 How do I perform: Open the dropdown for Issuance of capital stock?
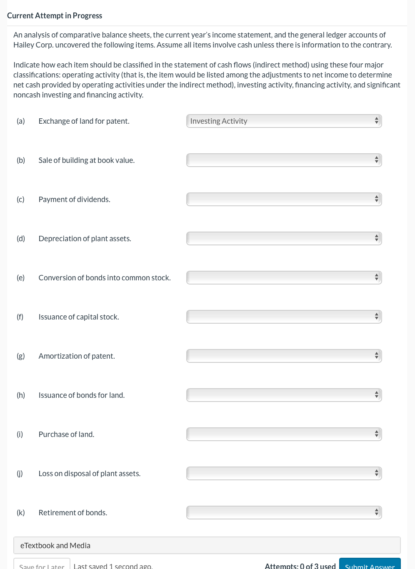click(284, 317)
